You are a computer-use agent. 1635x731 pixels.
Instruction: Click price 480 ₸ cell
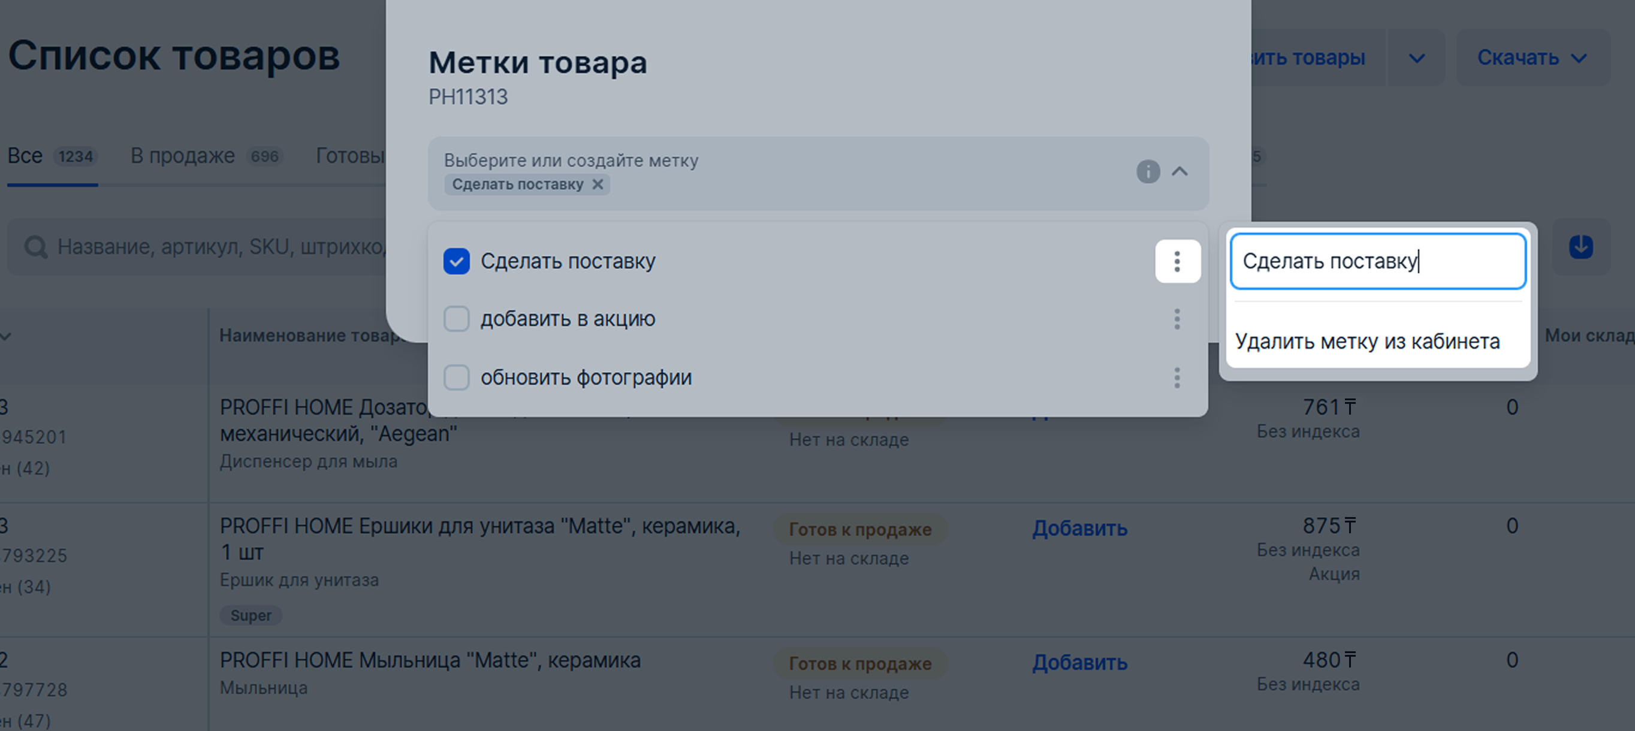(1329, 660)
